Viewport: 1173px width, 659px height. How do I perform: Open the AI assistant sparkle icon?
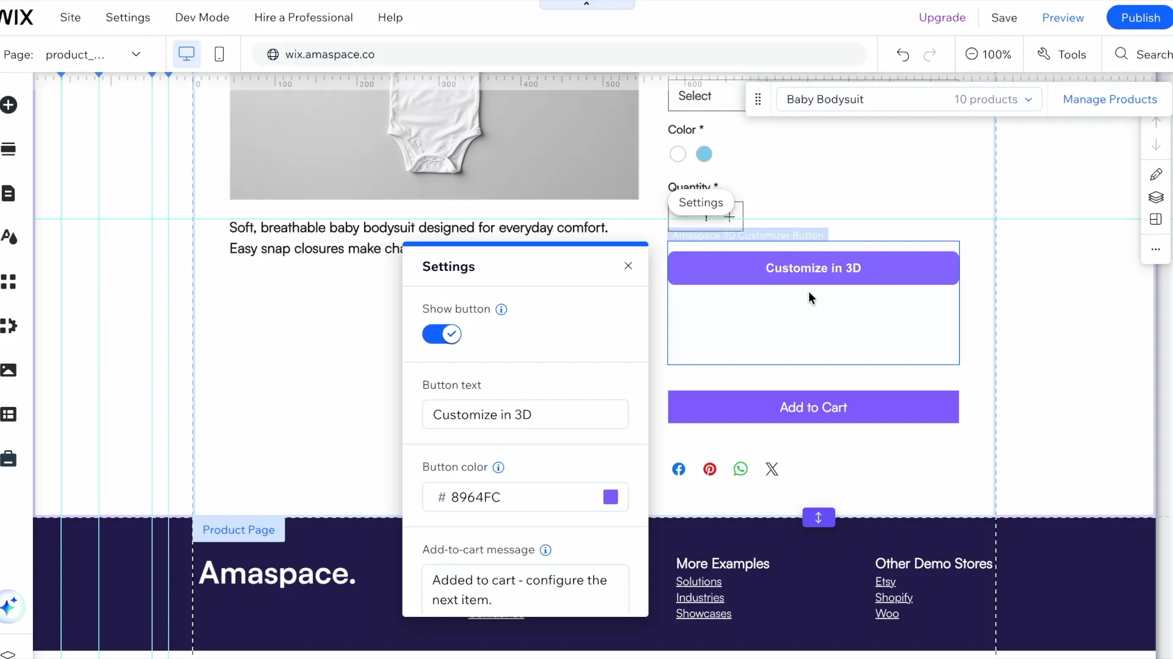tap(10, 607)
